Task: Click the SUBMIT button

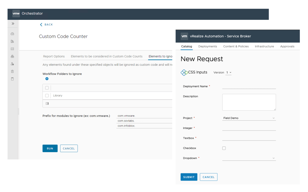Action: [189, 177]
